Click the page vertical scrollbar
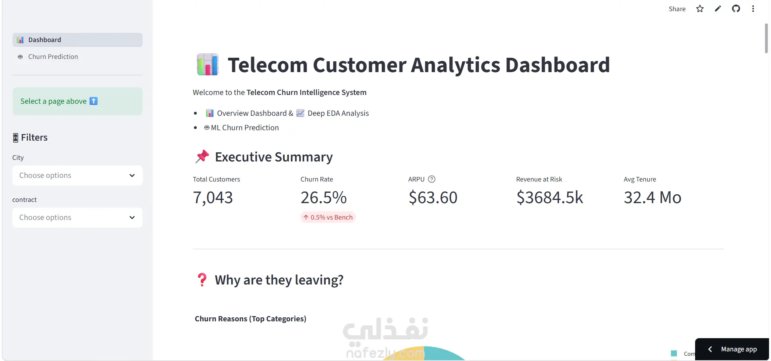 click(766, 38)
